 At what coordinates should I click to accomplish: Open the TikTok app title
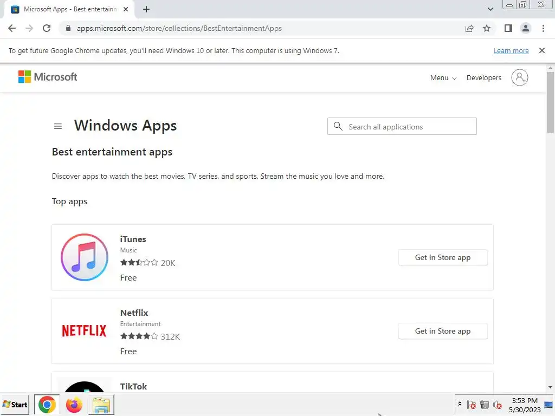133,386
